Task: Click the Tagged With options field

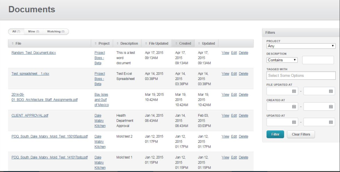Action: (x=301, y=75)
